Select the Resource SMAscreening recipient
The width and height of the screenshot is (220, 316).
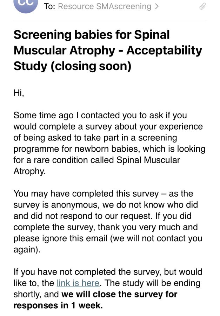click(x=105, y=6)
